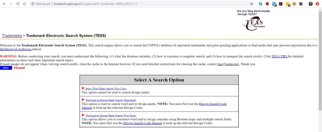Click 'This option cannot be used to search design marks.'
322x132 pixels.
[116, 92]
